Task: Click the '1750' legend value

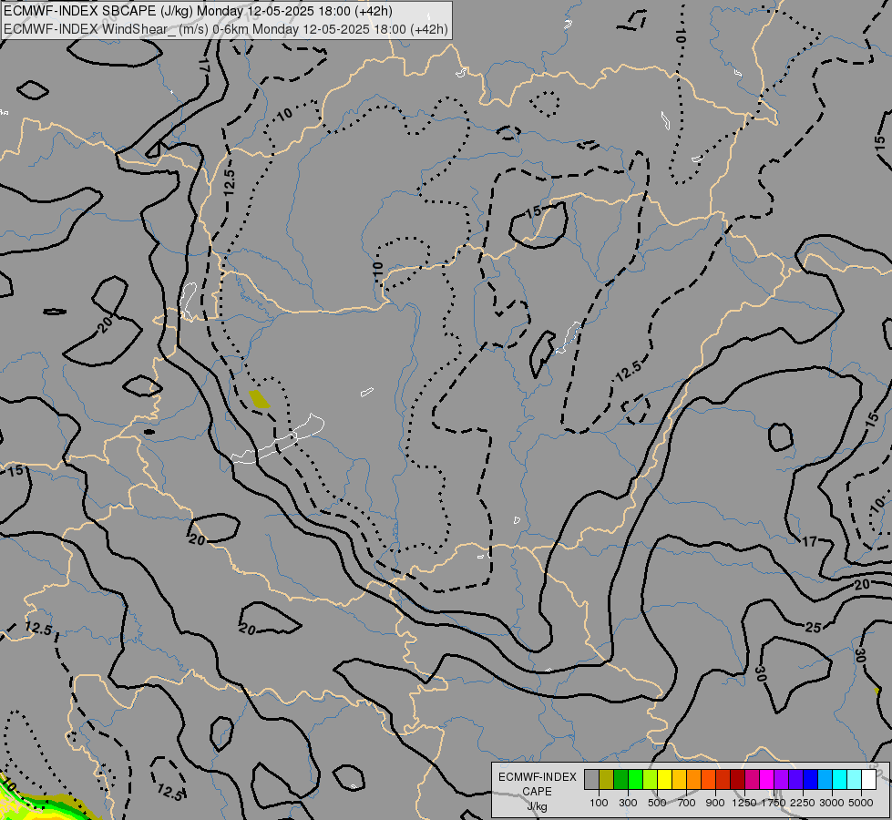Action: [x=774, y=803]
